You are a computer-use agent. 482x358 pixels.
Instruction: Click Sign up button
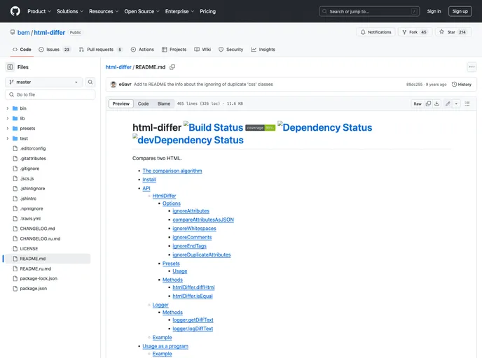tap(460, 11)
